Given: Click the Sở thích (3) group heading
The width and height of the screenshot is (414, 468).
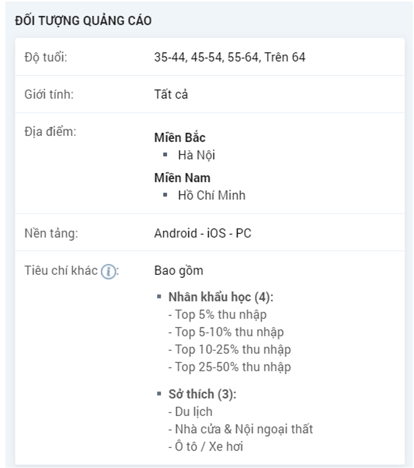Looking at the screenshot, I should [202, 394].
